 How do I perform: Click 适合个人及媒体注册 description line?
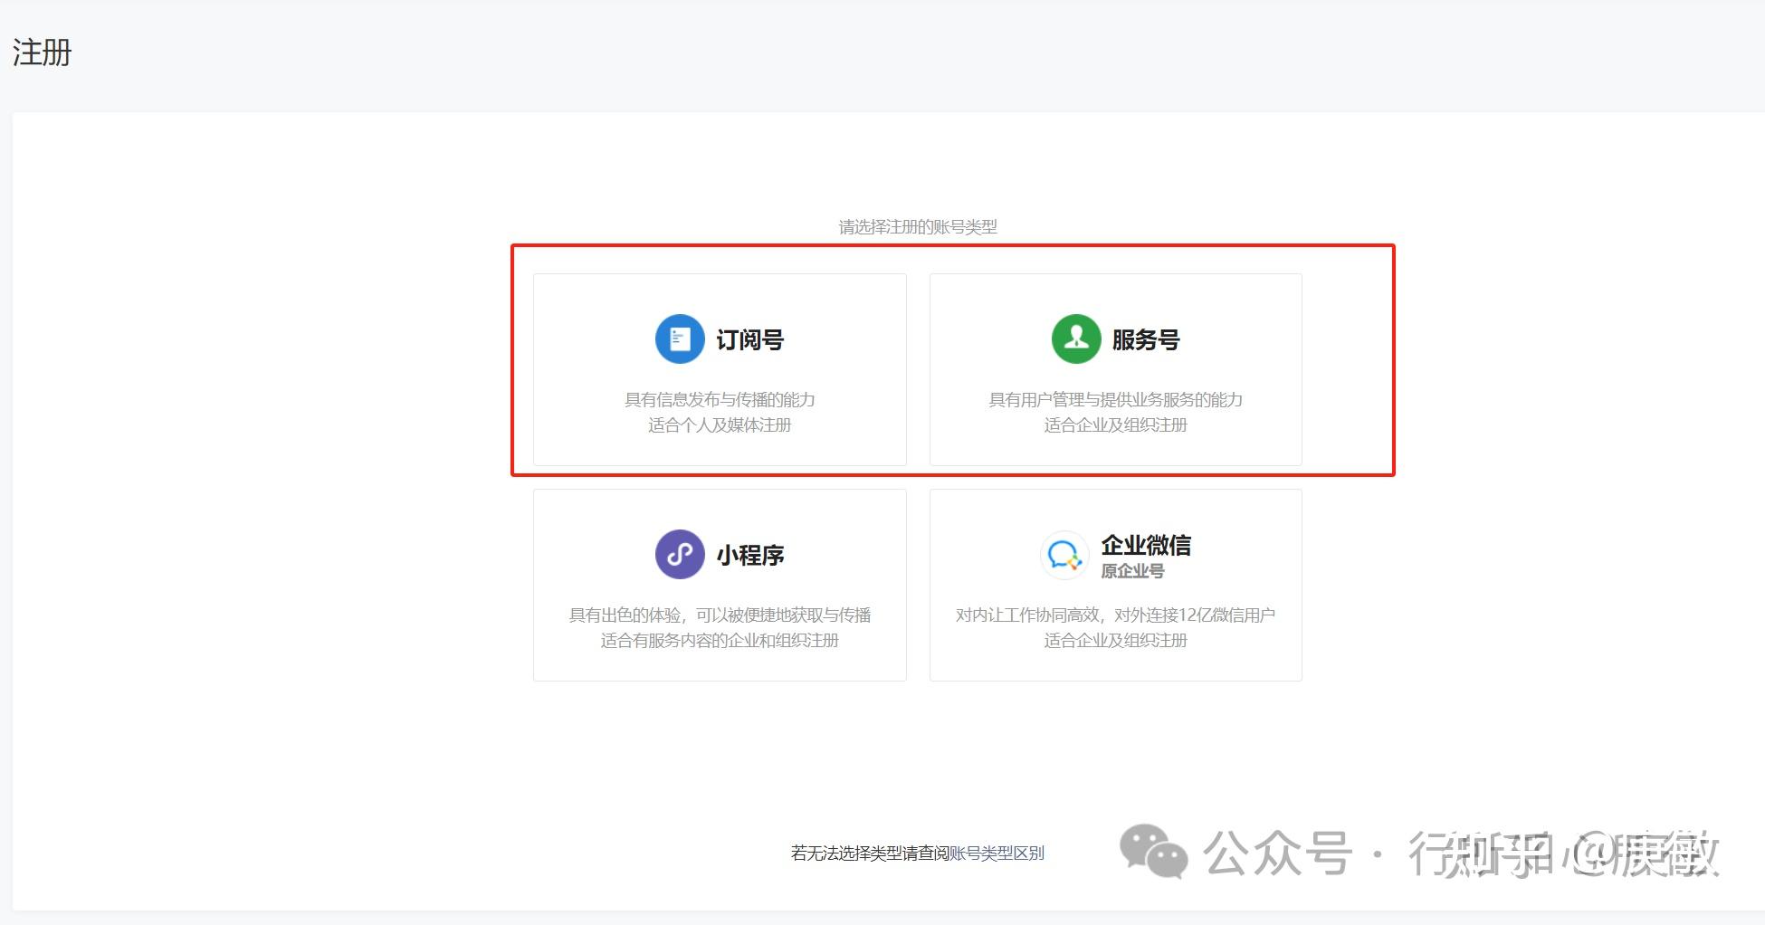(x=720, y=425)
